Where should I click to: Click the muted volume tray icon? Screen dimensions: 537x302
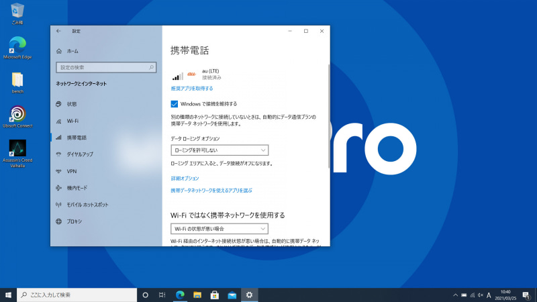coord(481,295)
